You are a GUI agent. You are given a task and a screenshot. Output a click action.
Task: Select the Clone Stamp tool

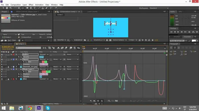coord(43,8)
